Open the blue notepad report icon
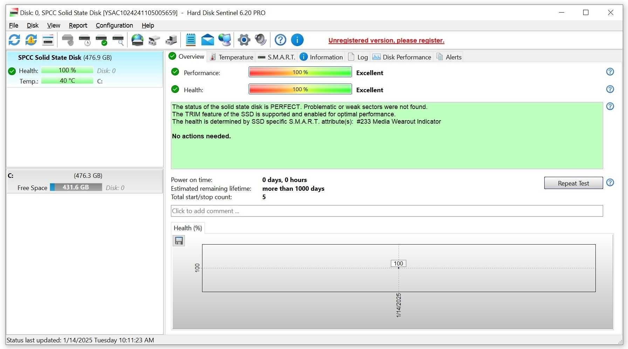Screen dimensions: 628x349 point(191,40)
